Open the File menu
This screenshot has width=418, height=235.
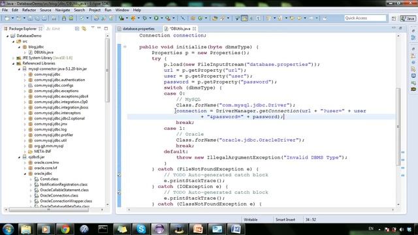pos(5,10)
